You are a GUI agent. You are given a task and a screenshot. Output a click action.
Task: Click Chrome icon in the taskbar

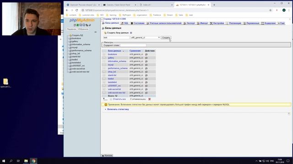coord(33,161)
